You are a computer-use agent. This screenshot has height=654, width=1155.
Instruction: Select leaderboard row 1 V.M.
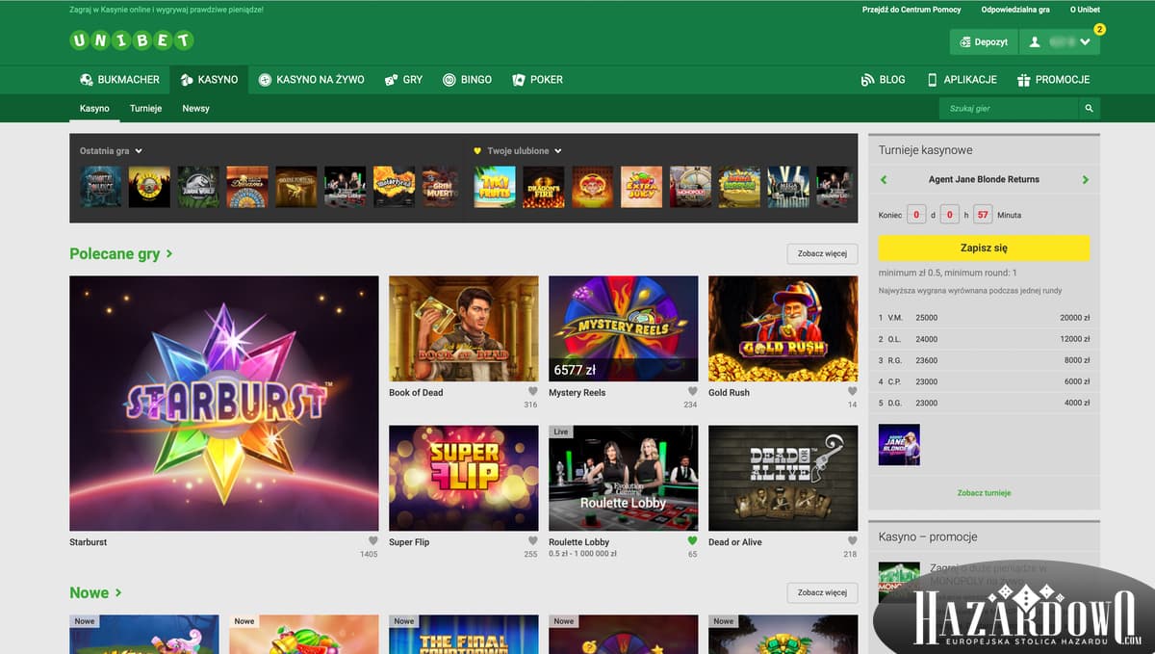pyautogui.click(x=984, y=318)
